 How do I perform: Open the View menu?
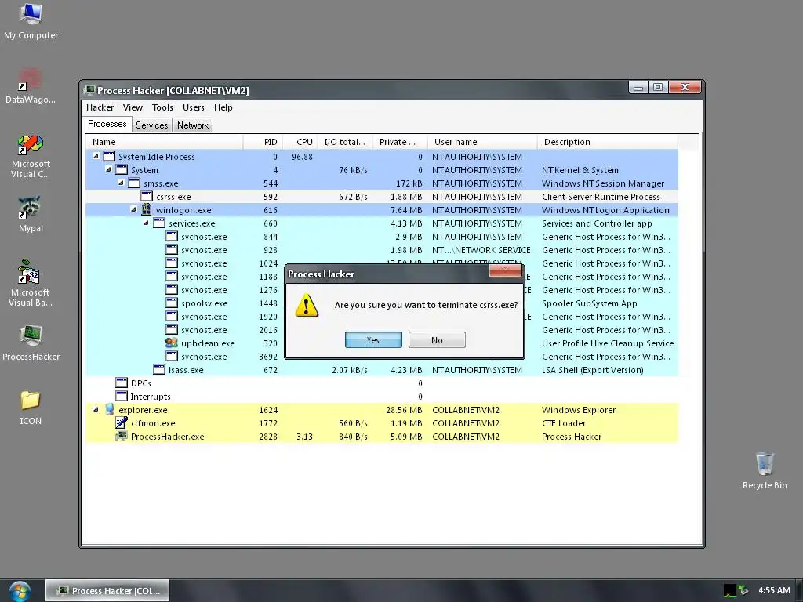click(133, 107)
